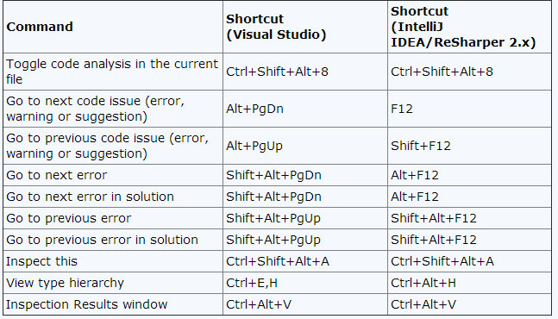Click the standalone F12 shortcut cell
558x319 pixels.
click(469, 109)
